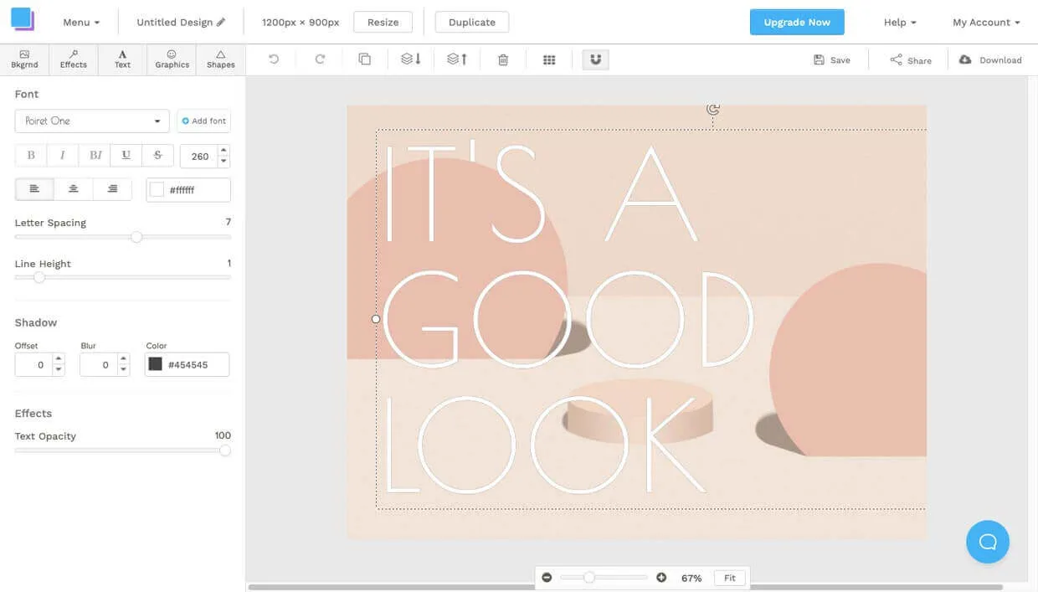The width and height of the screenshot is (1038, 592).
Task: Click the Upgrade Now button
Action: pyautogui.click(x=797, y=23)
